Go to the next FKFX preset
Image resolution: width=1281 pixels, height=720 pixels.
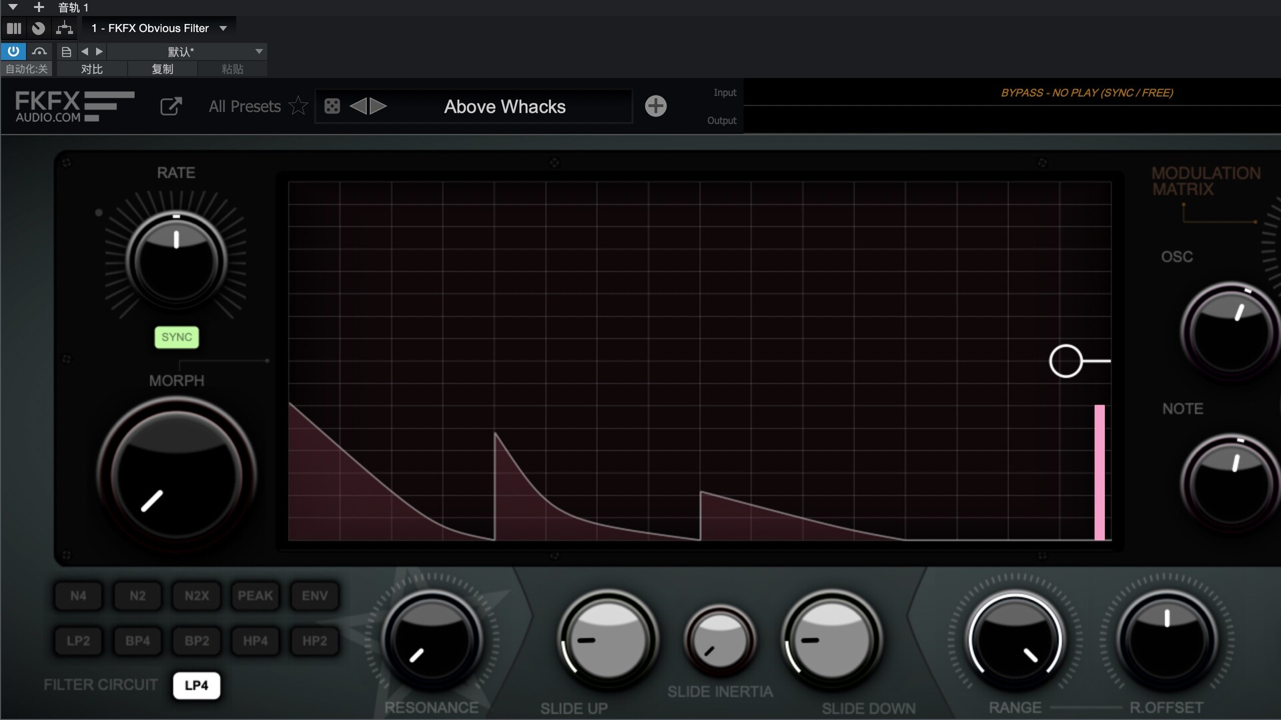tap(378, 106)
